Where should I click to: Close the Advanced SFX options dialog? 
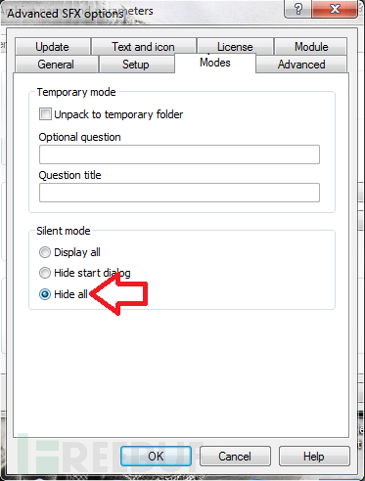(335, 9)
